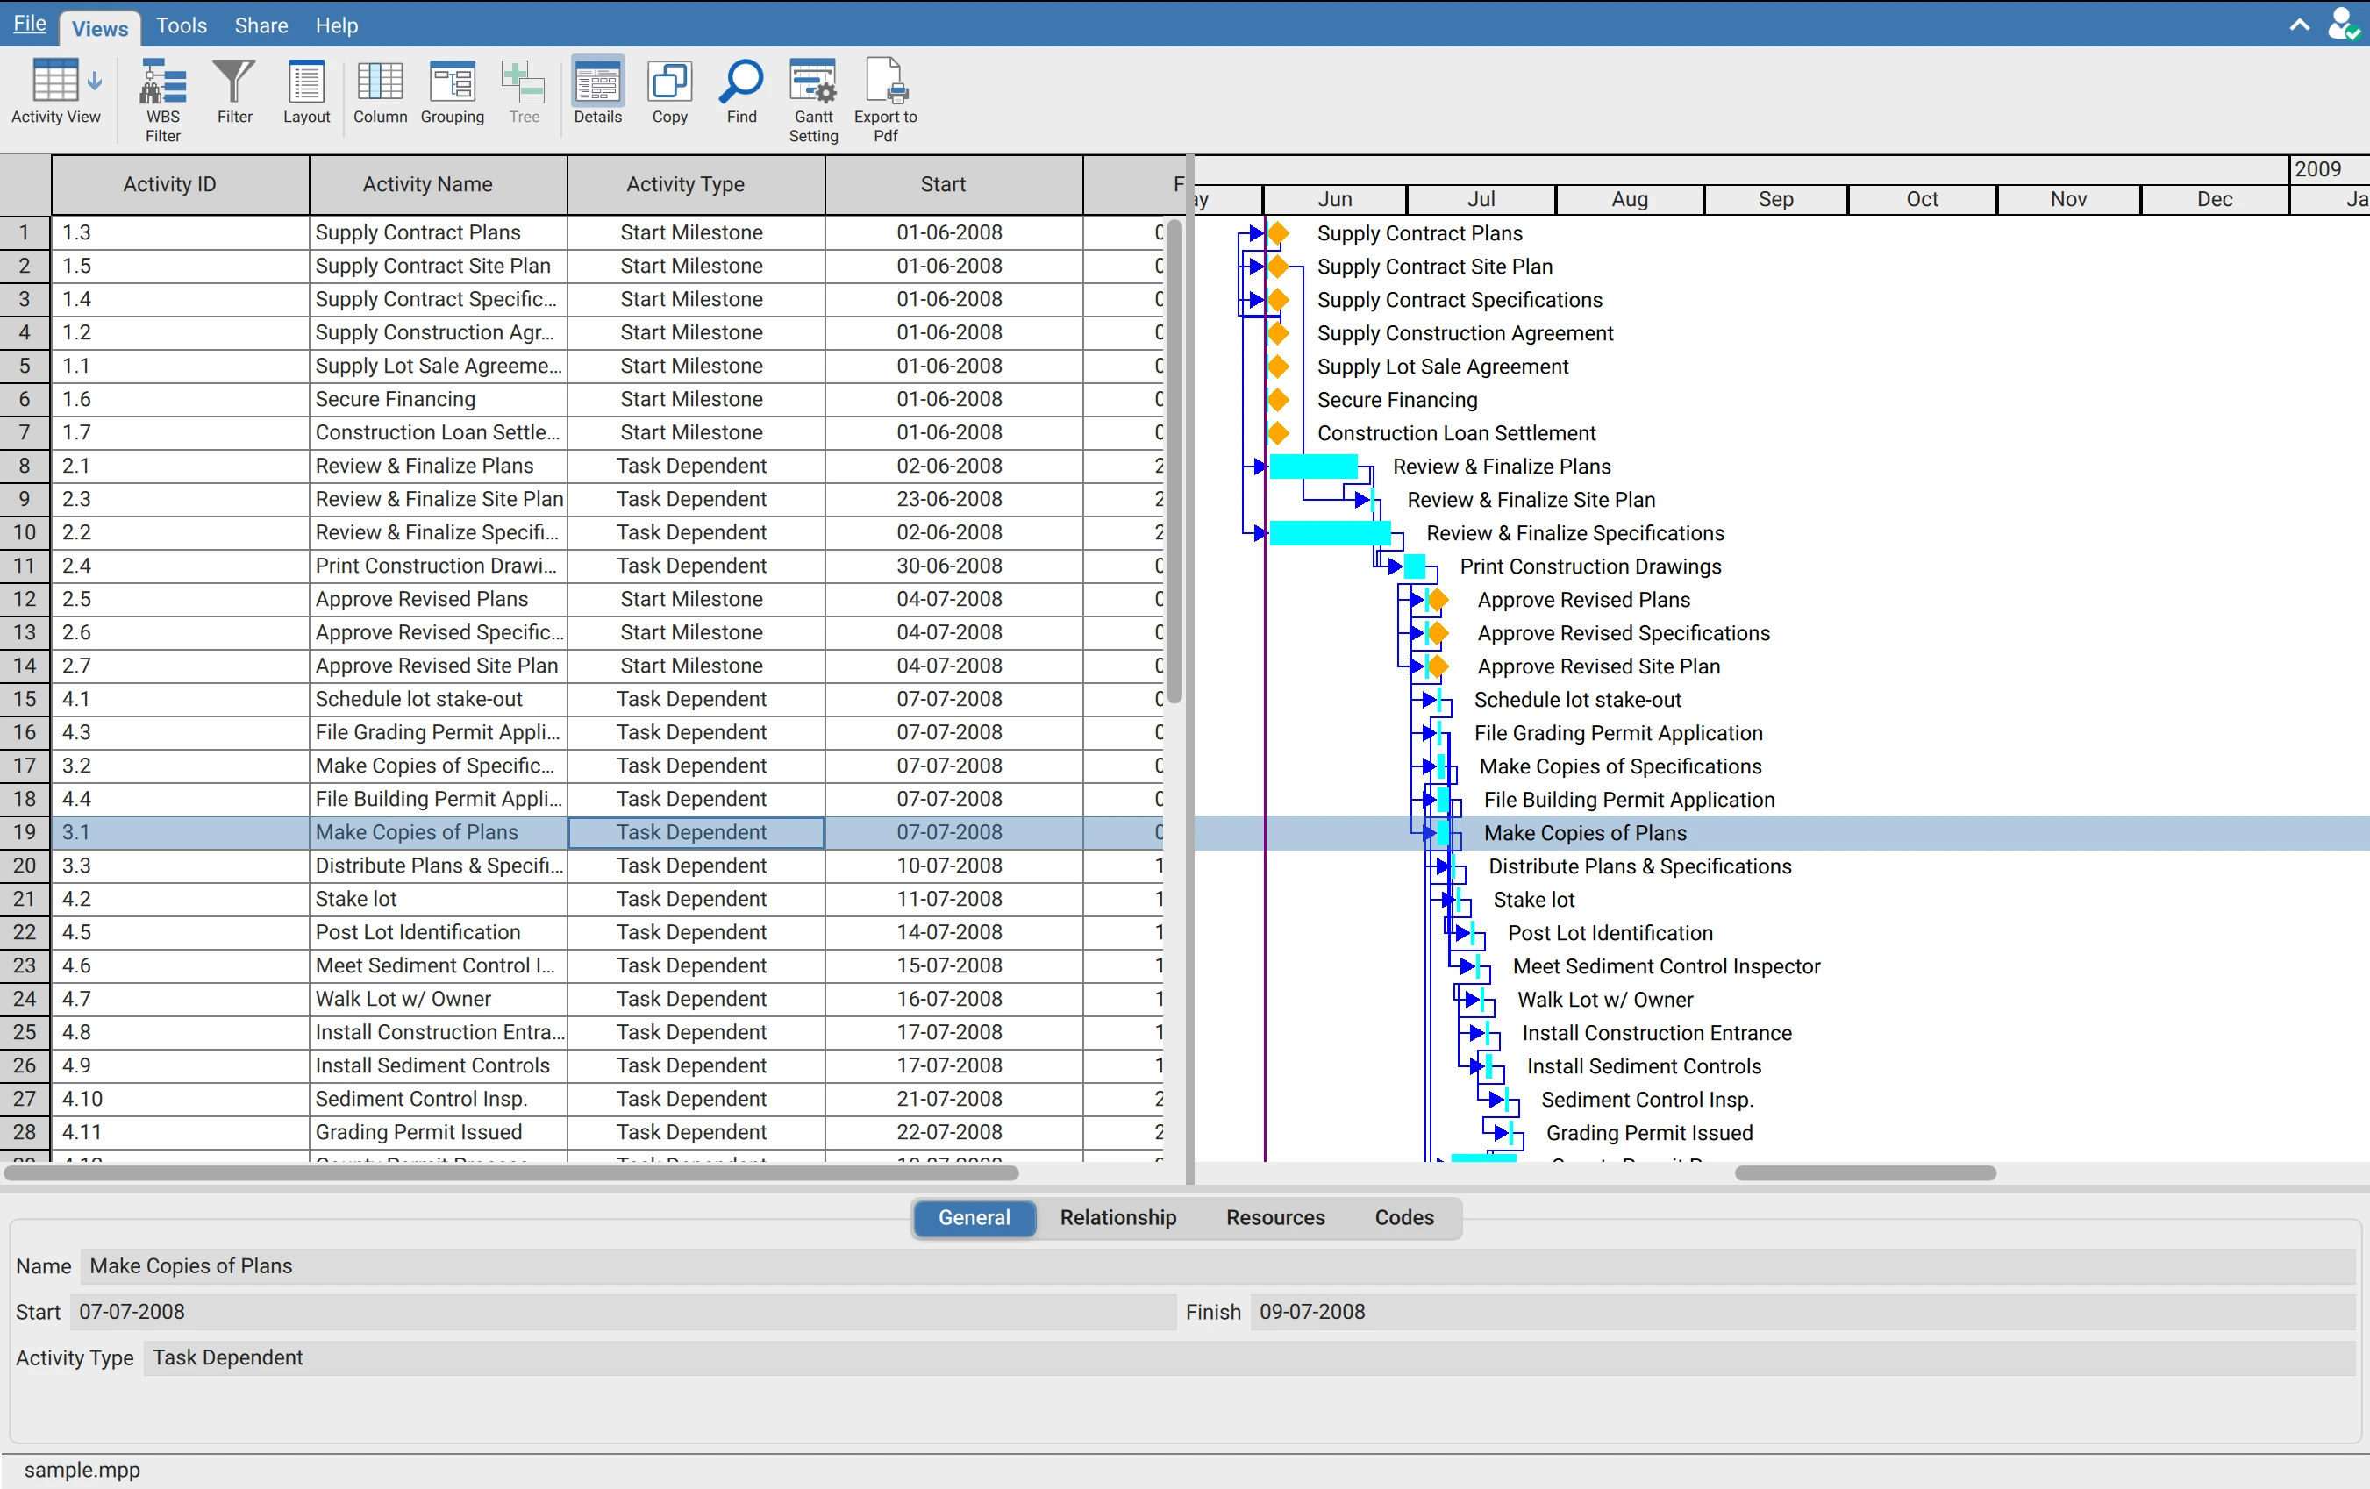The image size is (2370, 1489).
Task: Open the Resources details tab
Action: (1275, 1217)
